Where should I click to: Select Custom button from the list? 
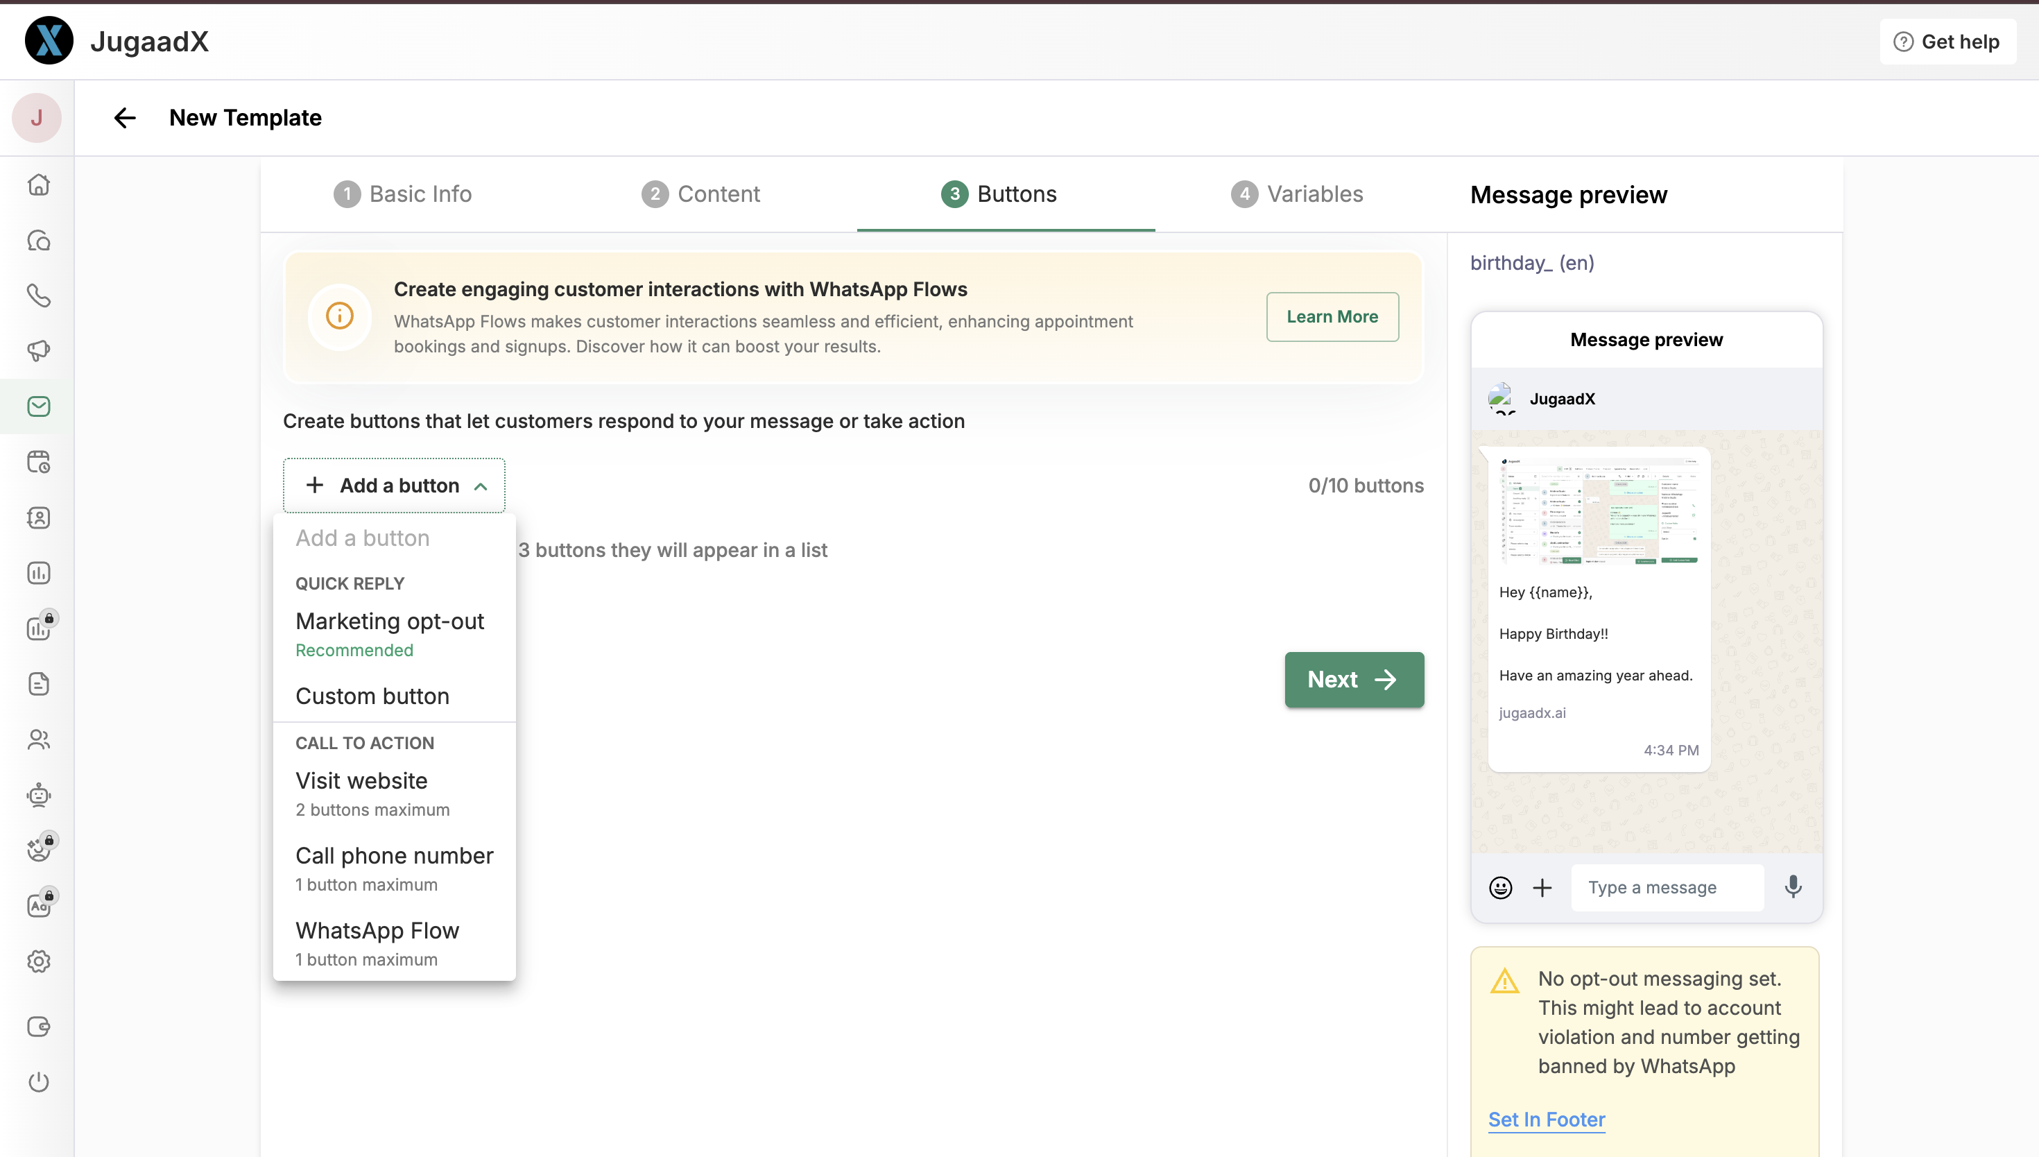tap(372, 696)
